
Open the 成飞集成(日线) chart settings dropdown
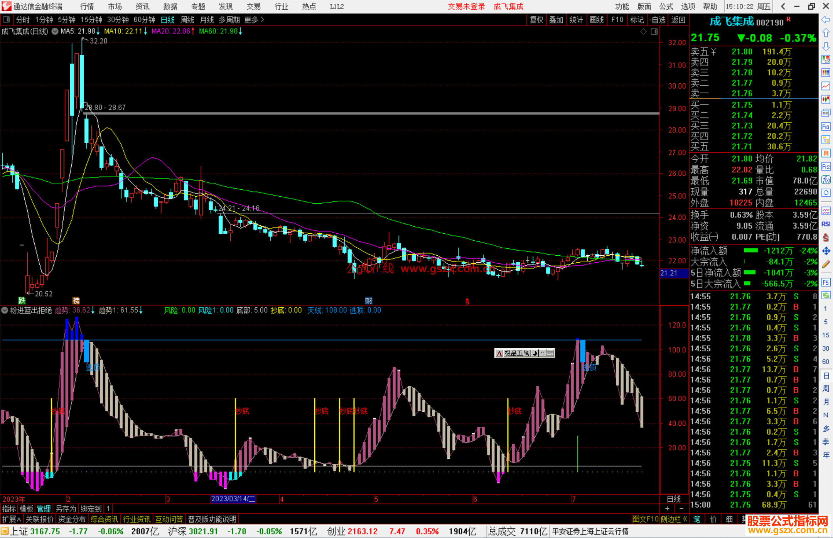pyautogui.click(x=55, y=31)
